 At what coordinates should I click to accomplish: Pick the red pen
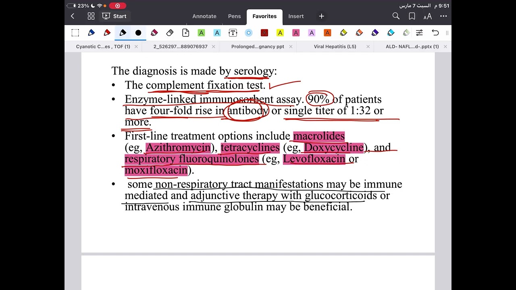(107, 33)
